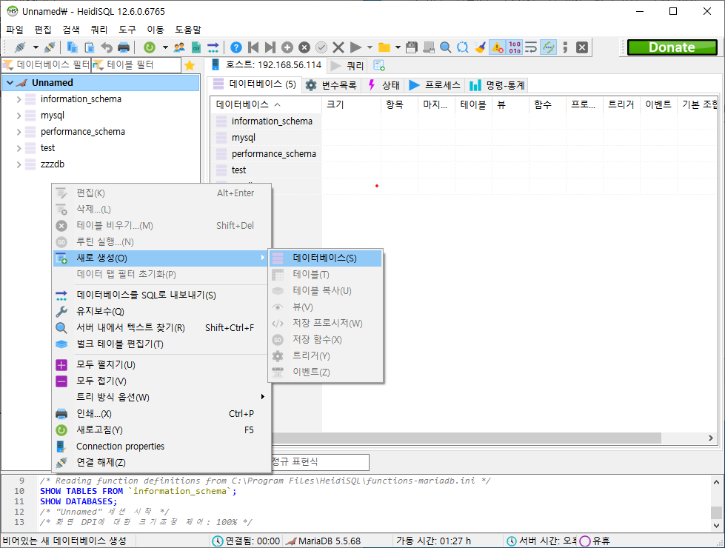
Task: Open dropdown arrow beside folder icon
Action: (398, 47)
